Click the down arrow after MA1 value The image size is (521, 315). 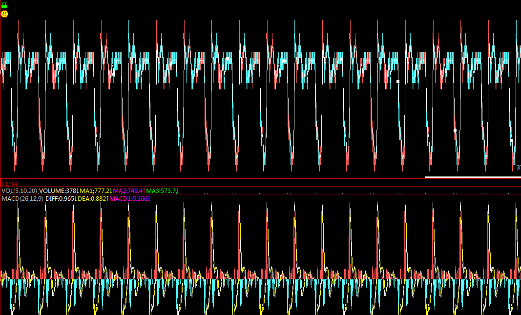(111, 191)
